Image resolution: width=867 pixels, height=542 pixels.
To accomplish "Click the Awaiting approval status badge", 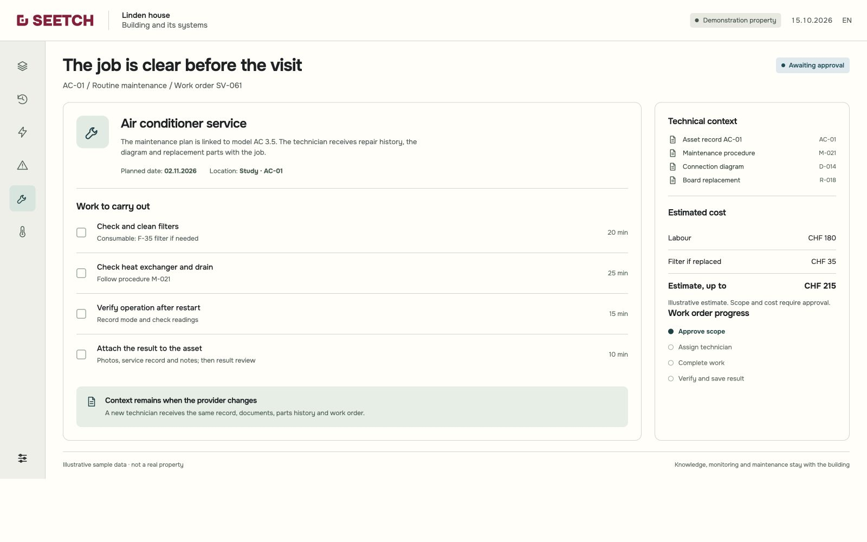I will (x=813, y=66).
